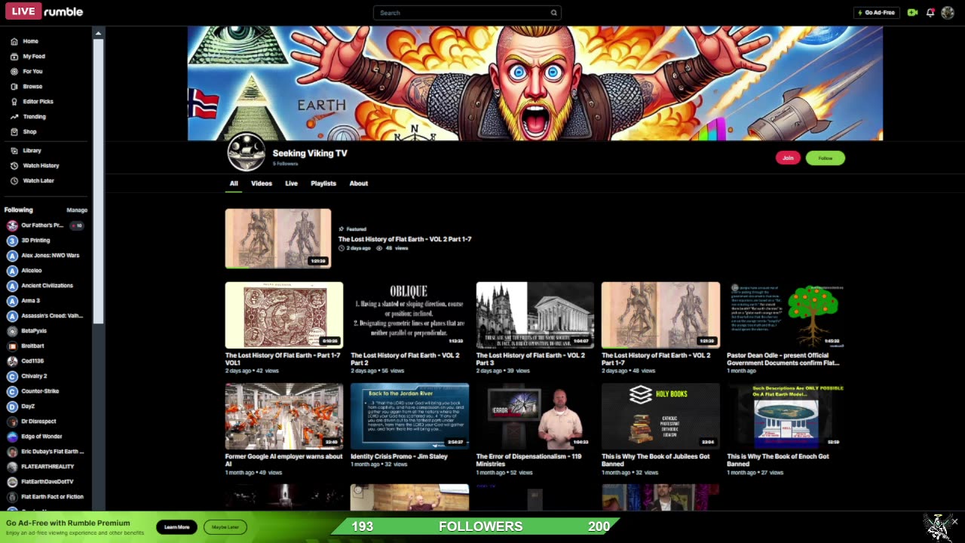
Task: Click the Watch Later sidebar icon
Action: click(x=14, y=181)
